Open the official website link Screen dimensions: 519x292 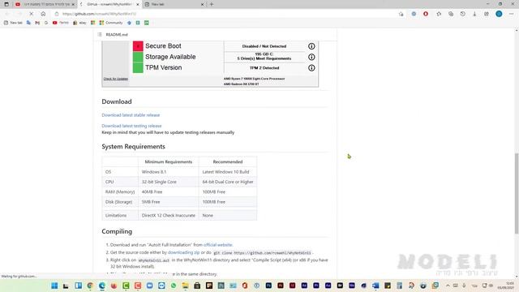(x=218, y=245)
